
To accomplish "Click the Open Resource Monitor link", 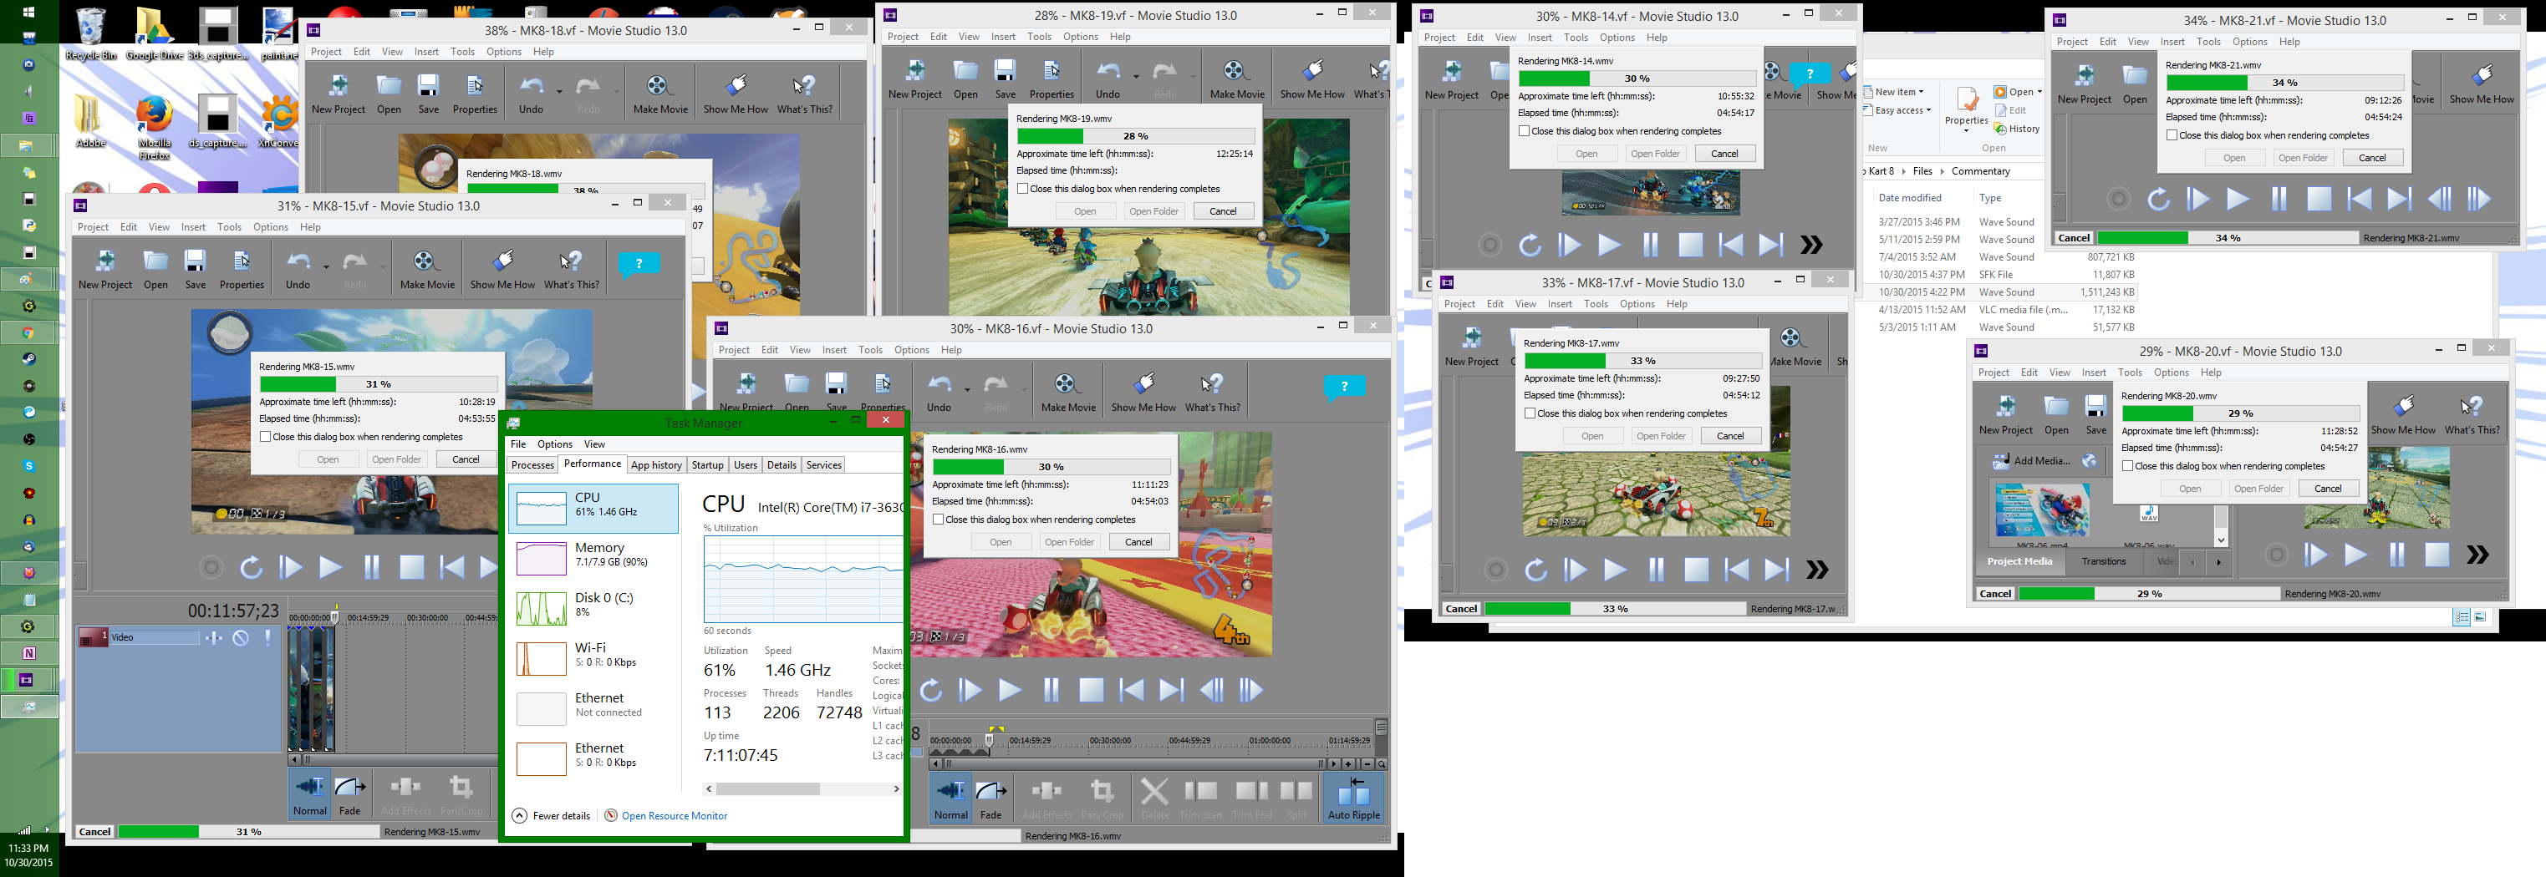I will (x=674, y=816).
